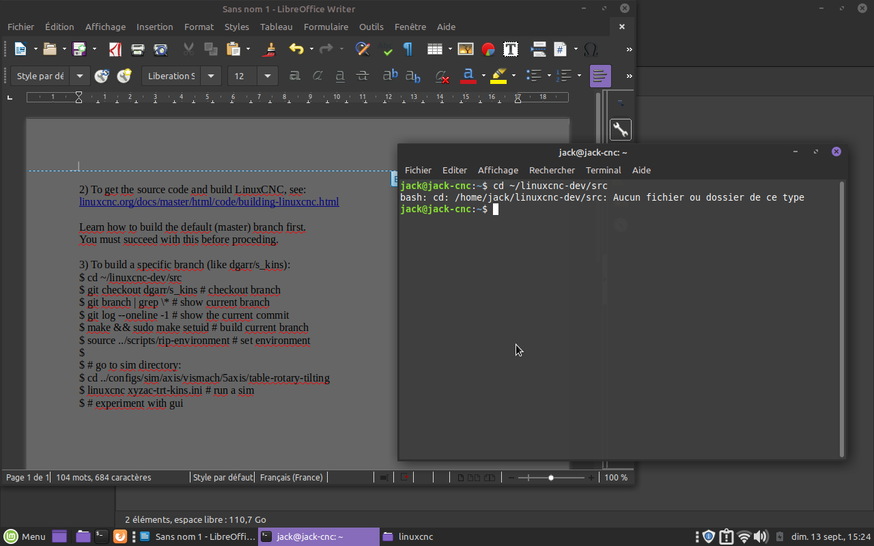
Task: Show more standard toolbar buttons chevron
Action: (x=629, y=49)
